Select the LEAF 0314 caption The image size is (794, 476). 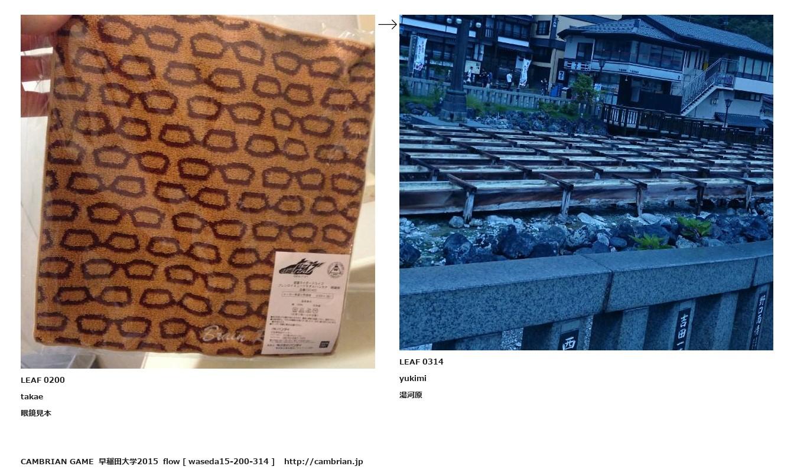tap(421, 362)
